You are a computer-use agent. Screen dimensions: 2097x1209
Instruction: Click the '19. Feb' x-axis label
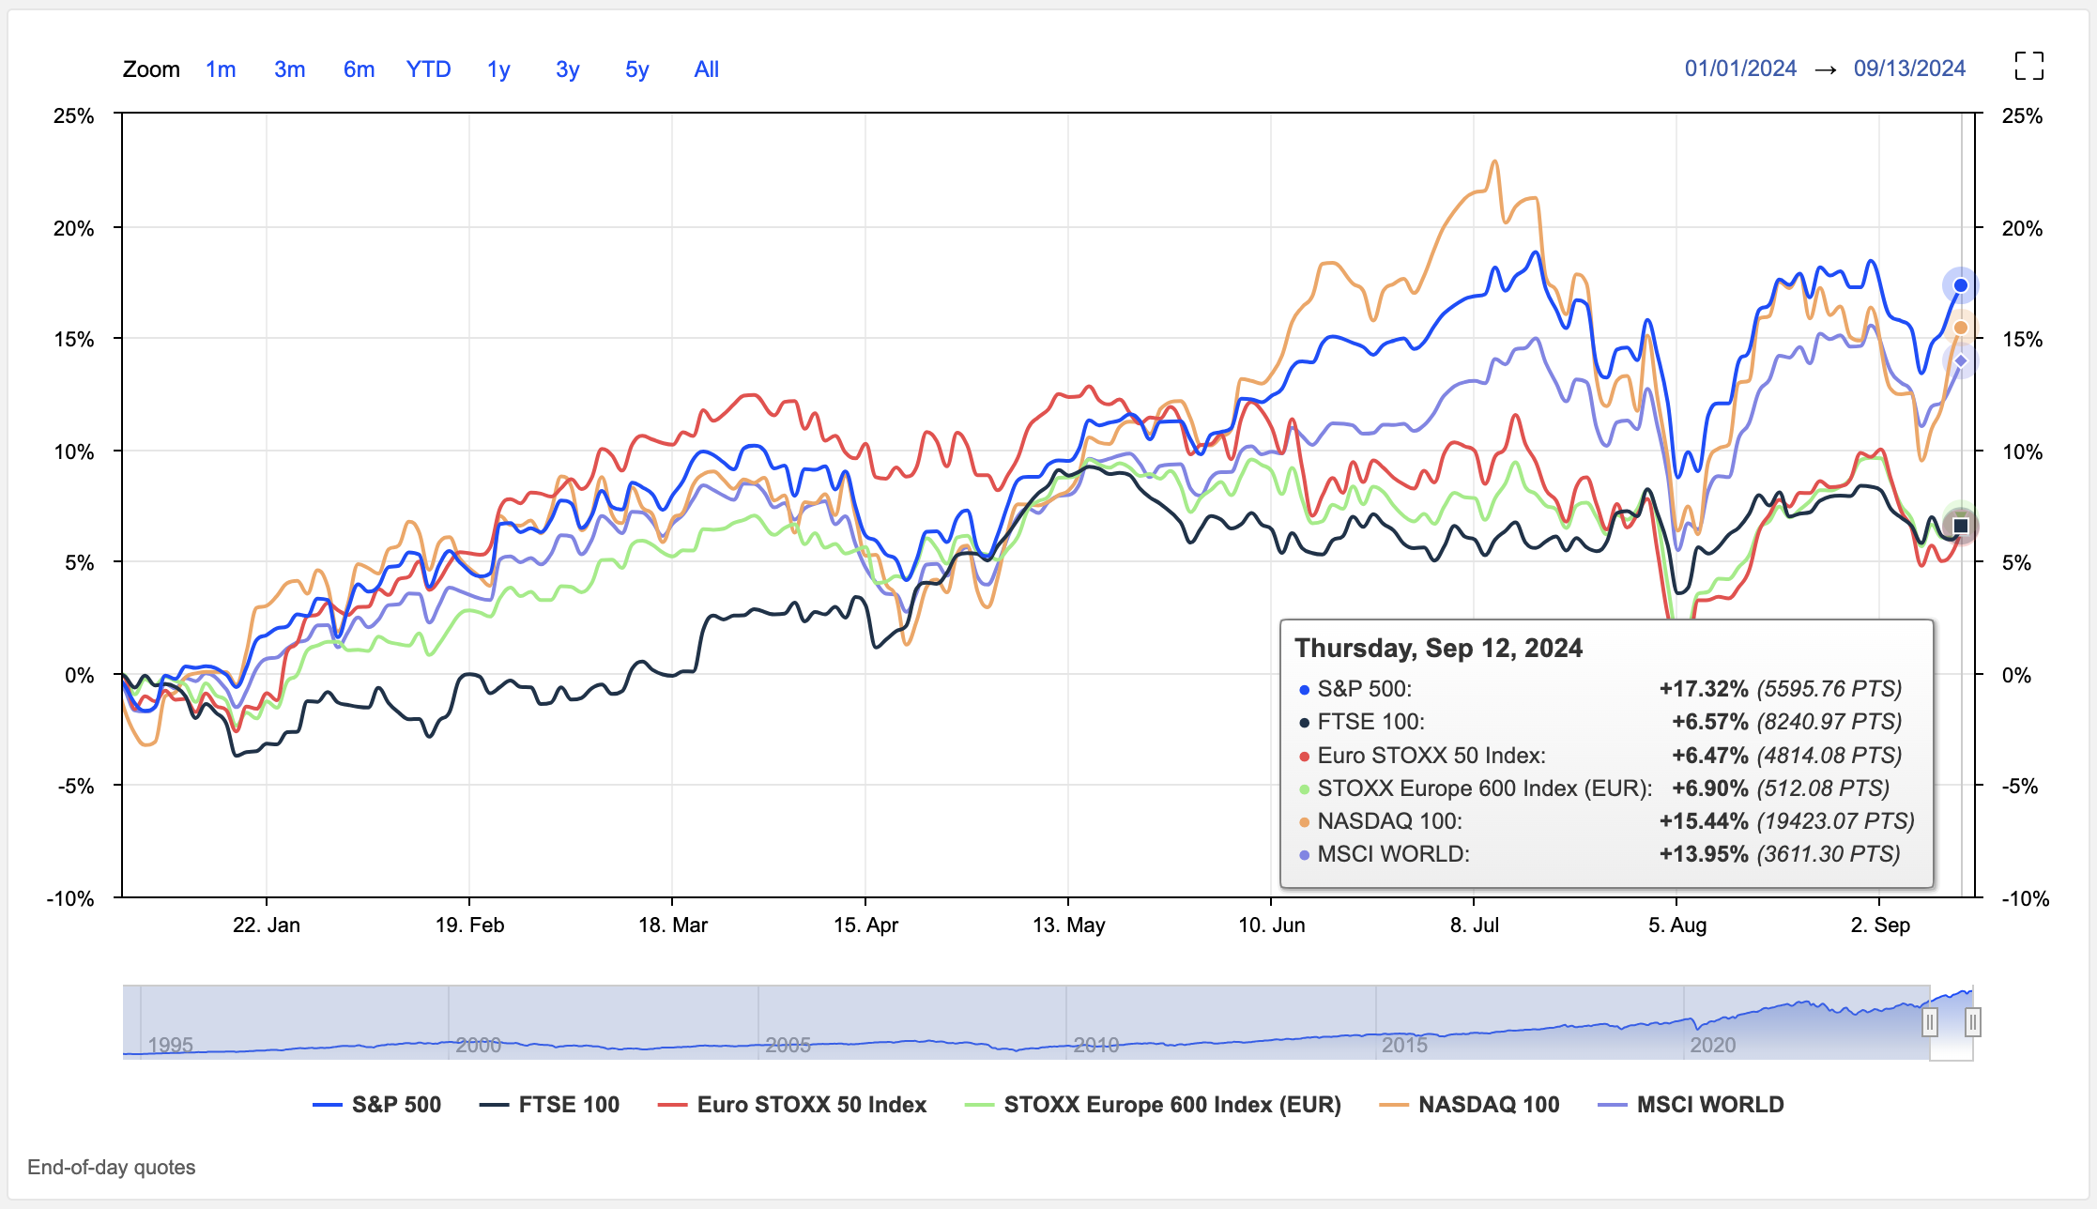tap(469, 925)
